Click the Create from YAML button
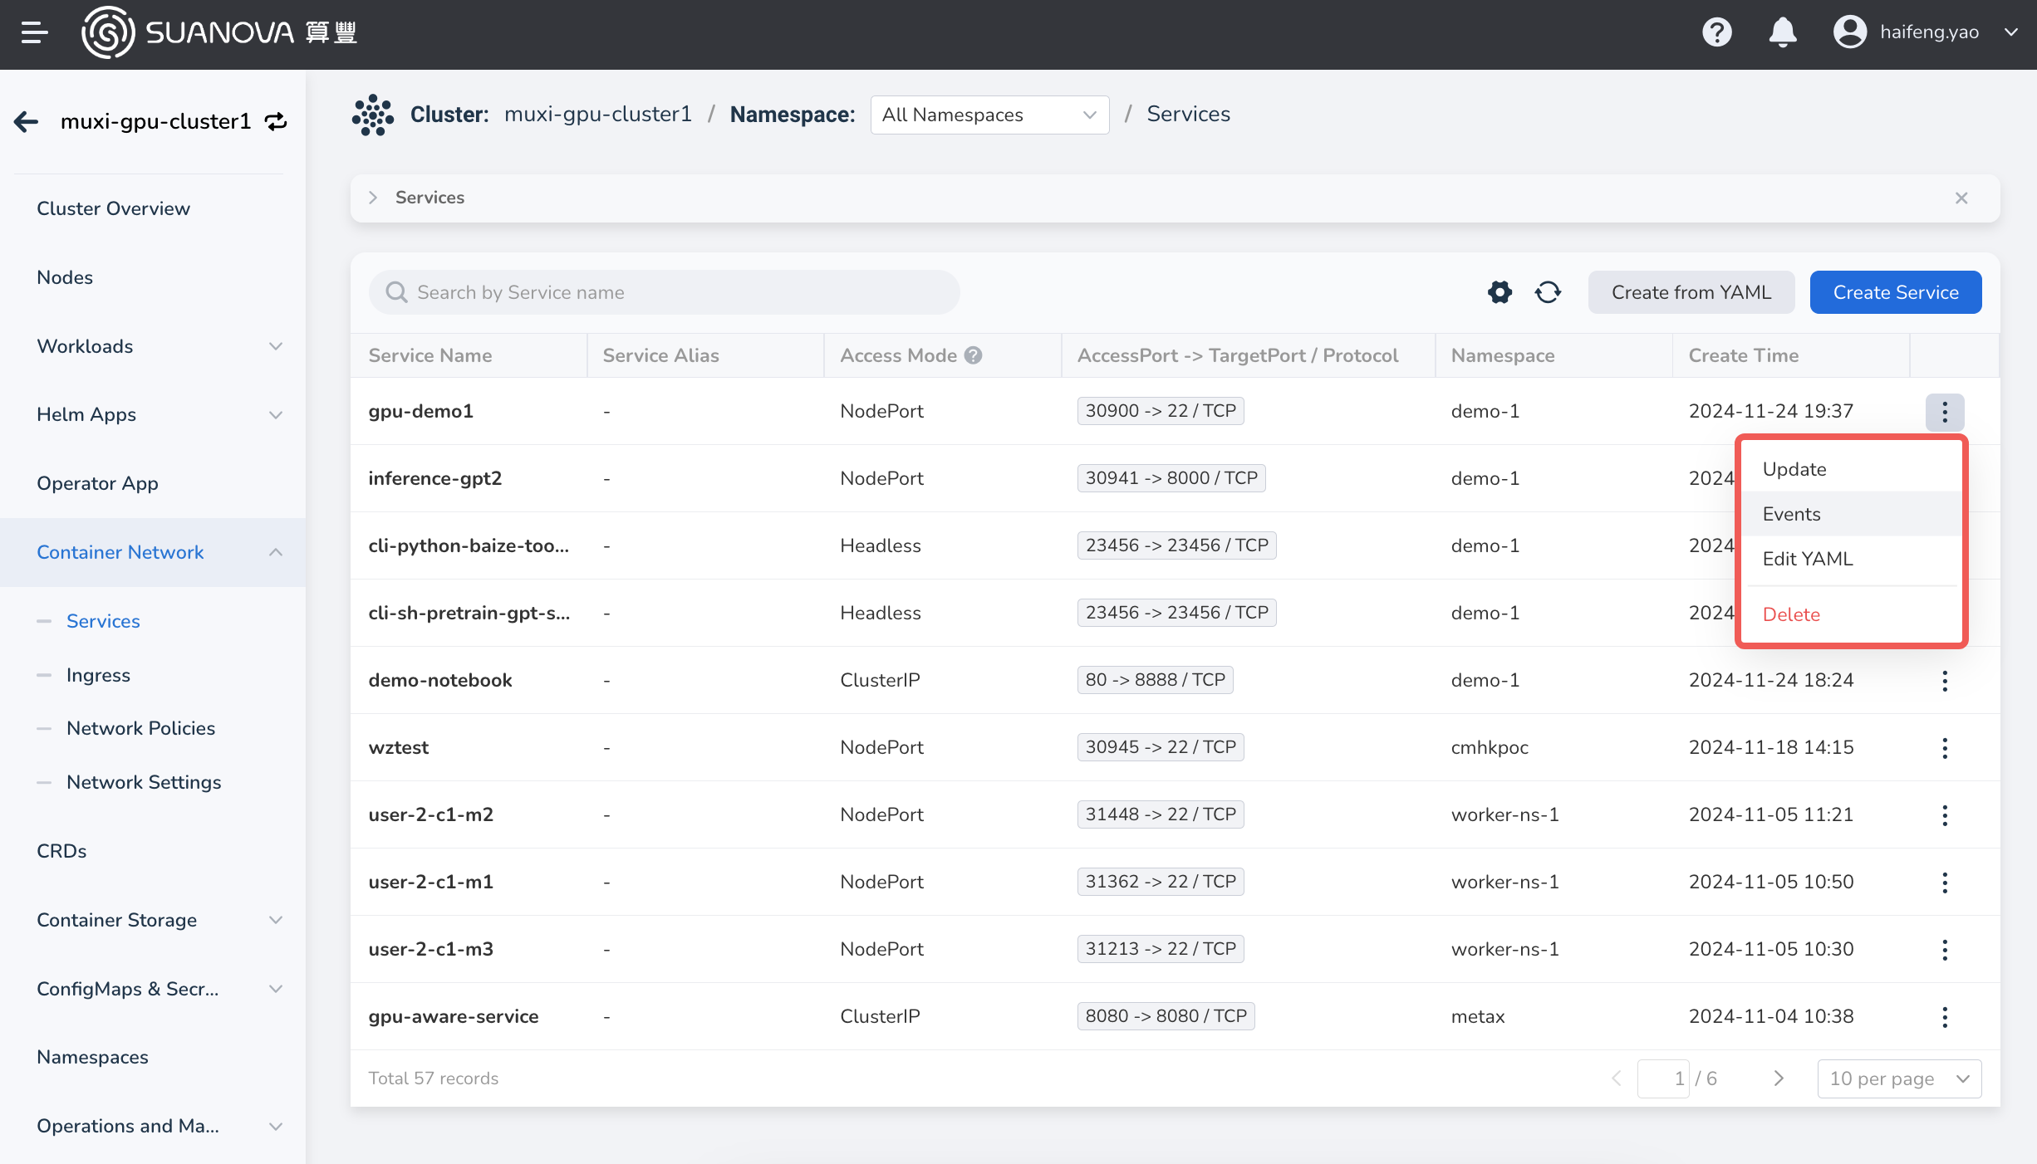This screenshot has height=1164, width=2037. tap(1690, 292)
